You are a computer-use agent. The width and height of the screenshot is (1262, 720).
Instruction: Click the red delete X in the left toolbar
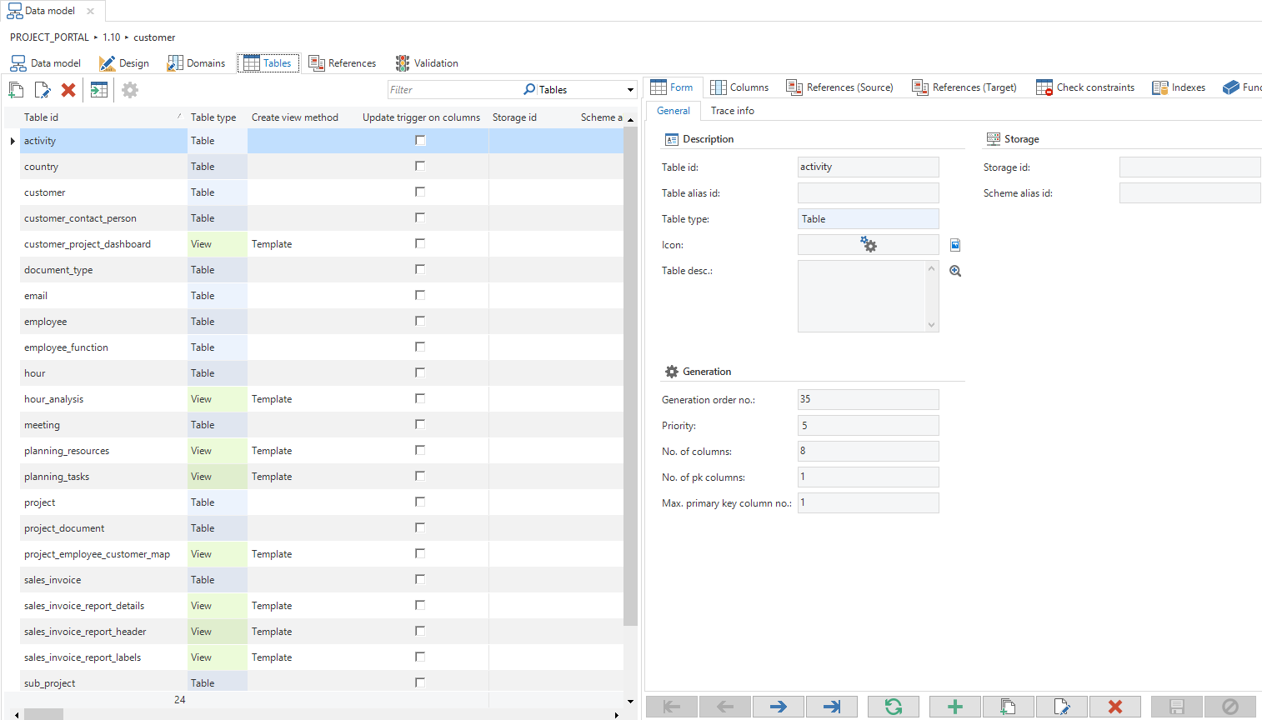68,90
